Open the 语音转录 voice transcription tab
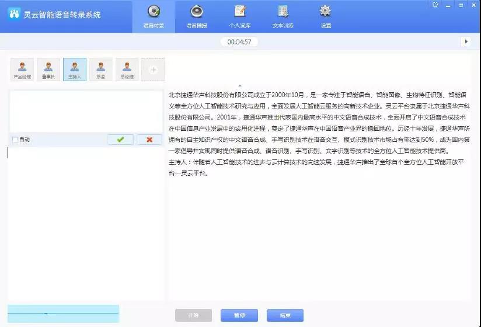Image resolution: width=481 pixels, height=327 pixels. [x=154, y=16]
